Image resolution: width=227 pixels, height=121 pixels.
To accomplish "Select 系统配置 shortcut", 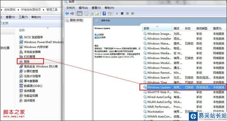I will 27,91.
